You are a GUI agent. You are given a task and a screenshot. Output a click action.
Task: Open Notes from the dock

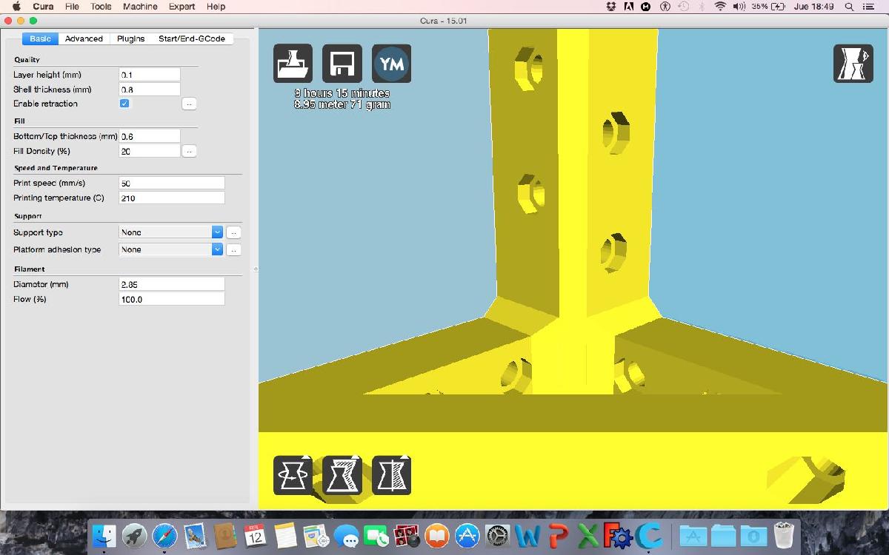coord(285,534)
